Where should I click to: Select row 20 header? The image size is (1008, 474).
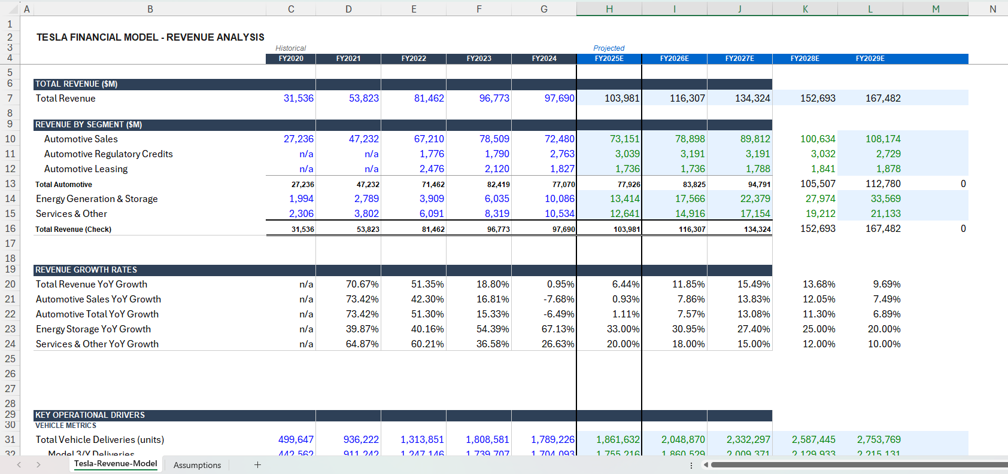[x=10, y=284]
